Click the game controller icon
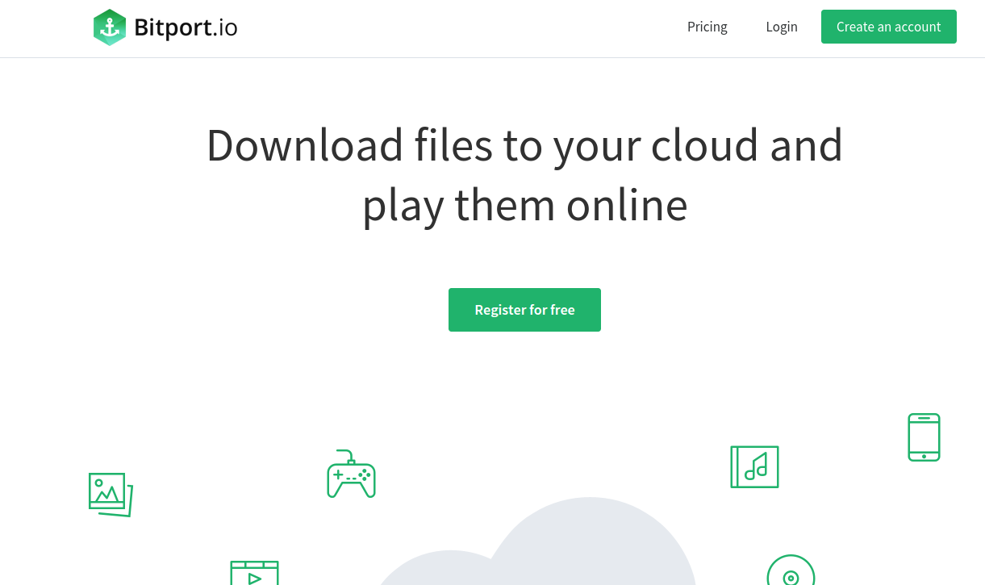985x585 pixels. click(351, 474)
